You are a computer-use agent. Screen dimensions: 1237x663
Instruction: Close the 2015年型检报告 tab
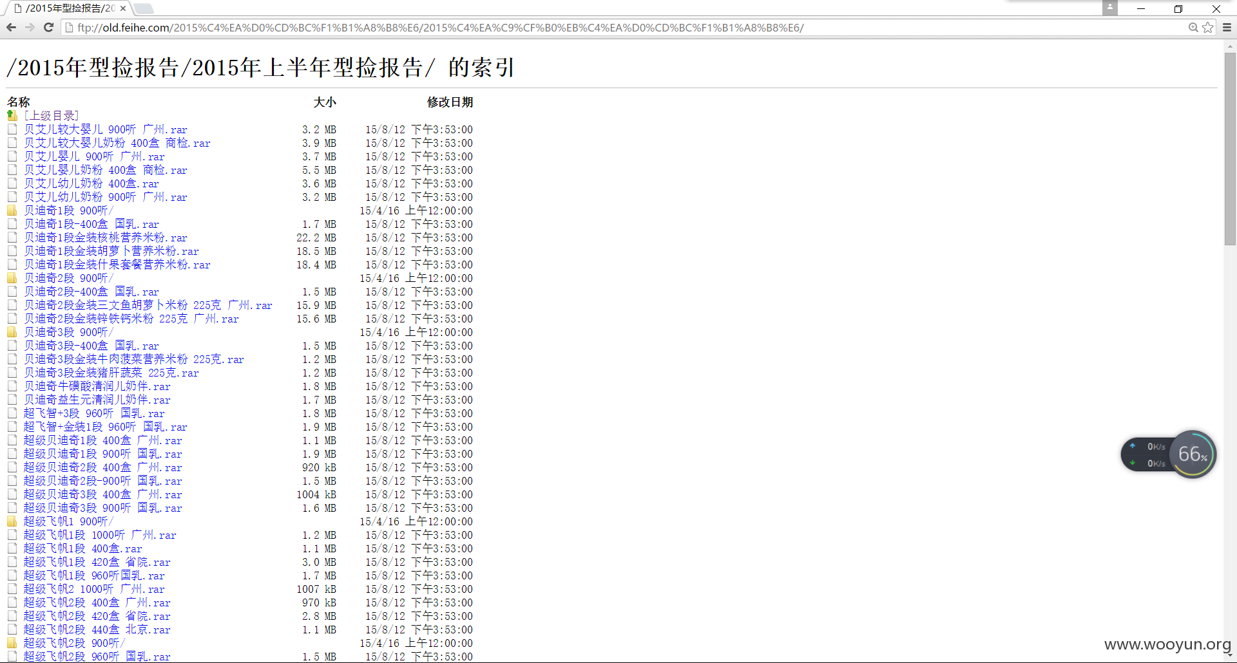coord(123,8)
